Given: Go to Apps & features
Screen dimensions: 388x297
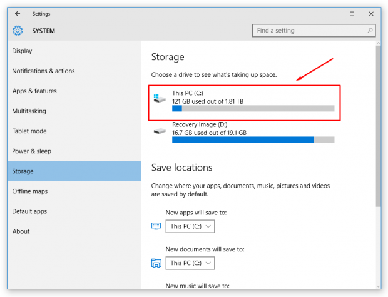Looking at the screenshot, I should pyautogui.click(x=34, y=91).
